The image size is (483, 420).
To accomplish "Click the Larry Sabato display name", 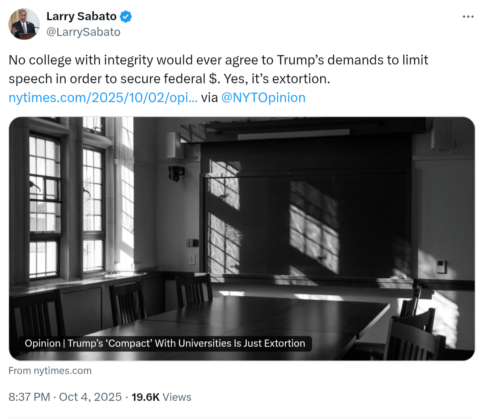I will coord(81,17).
